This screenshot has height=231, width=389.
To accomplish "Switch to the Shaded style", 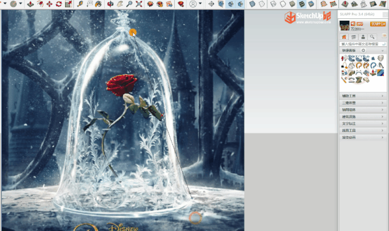I will [292, 4].
